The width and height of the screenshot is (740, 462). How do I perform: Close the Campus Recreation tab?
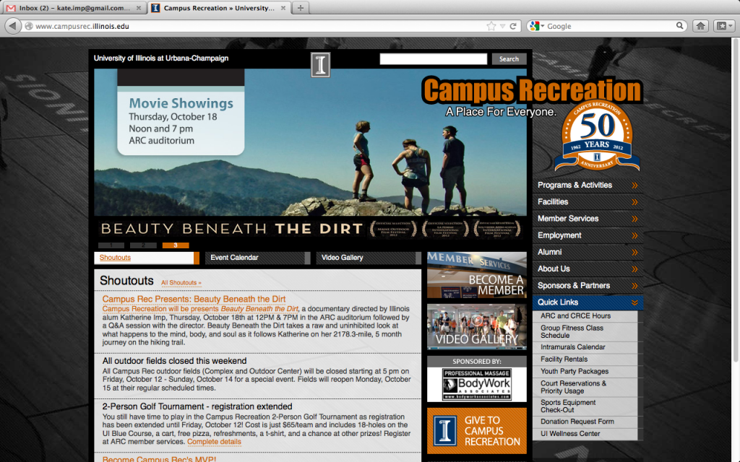283,8
